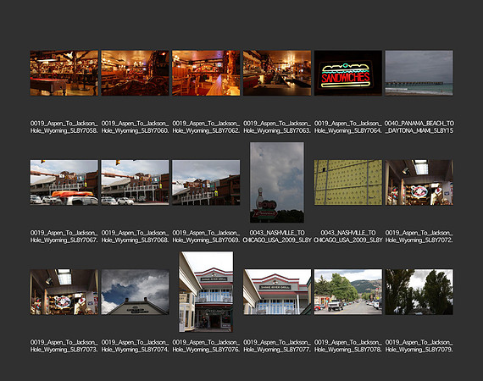This screenshot has width=483, height=381.
Task: Select the caption ending SL8Y7077
Action: point(277,346)
